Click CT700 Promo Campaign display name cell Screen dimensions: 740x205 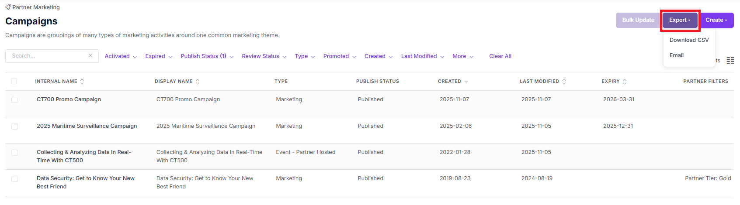[188, 99]
